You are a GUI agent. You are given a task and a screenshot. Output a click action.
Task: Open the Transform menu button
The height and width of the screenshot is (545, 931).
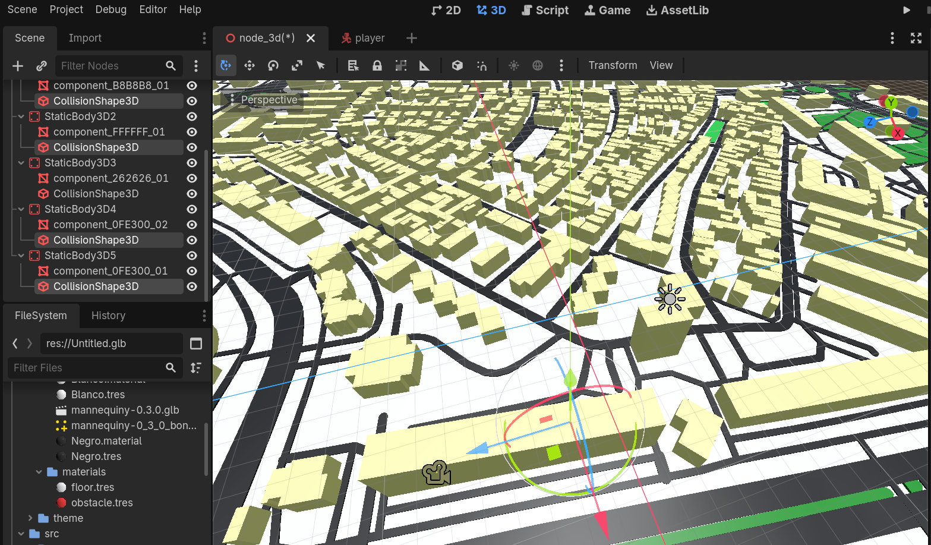[613, 65]
